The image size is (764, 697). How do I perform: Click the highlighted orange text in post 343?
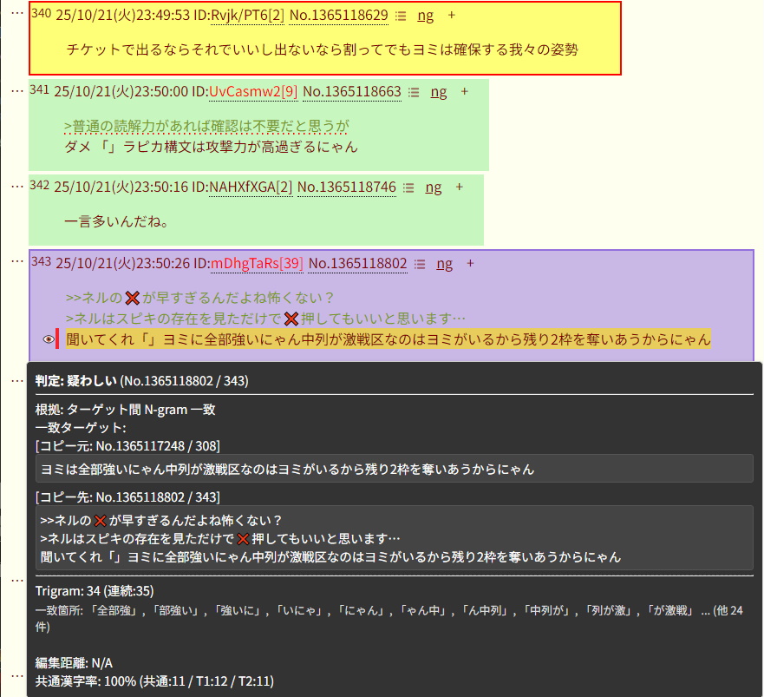(388, 339)
